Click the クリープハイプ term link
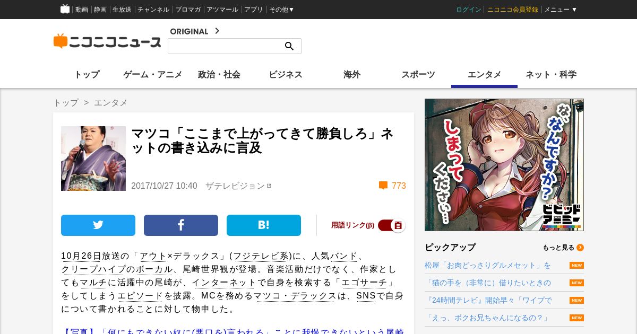The image size is (637, 334). (x=93, y=269)
